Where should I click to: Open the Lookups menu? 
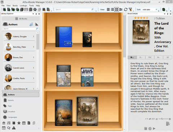pyautogui.click(x=23, y=5)
